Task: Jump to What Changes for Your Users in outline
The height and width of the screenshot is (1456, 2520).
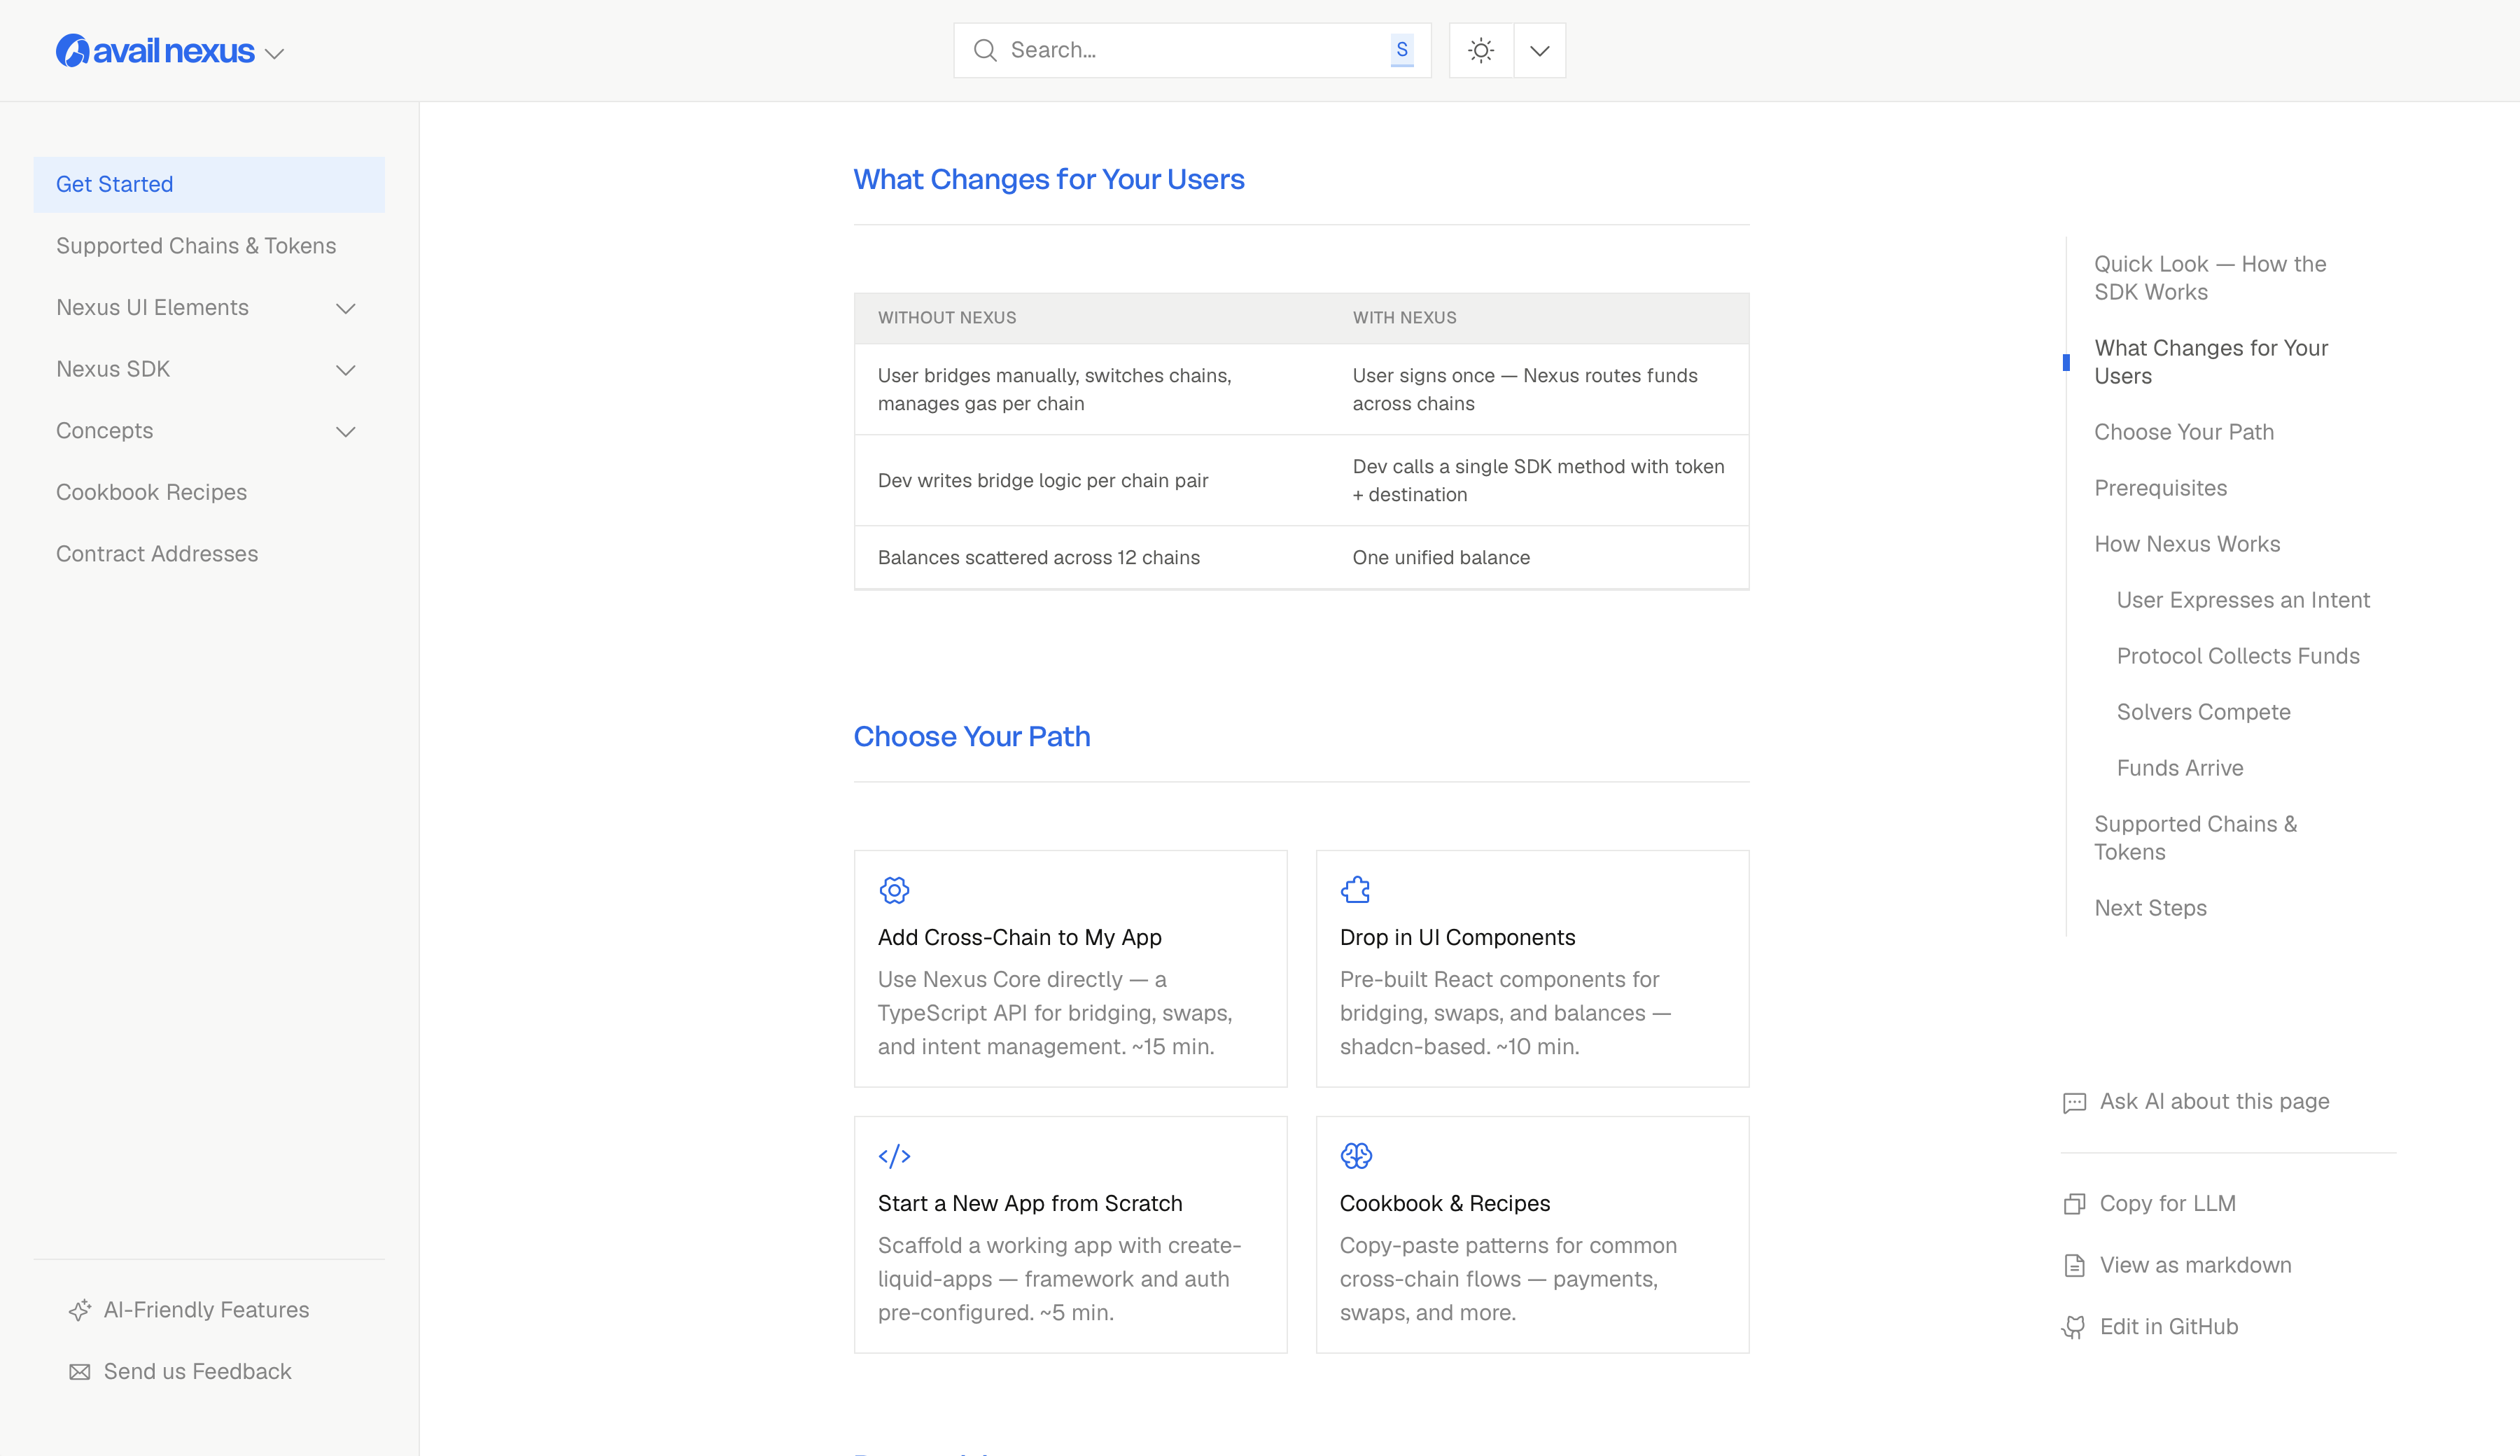Action: 2211,362
